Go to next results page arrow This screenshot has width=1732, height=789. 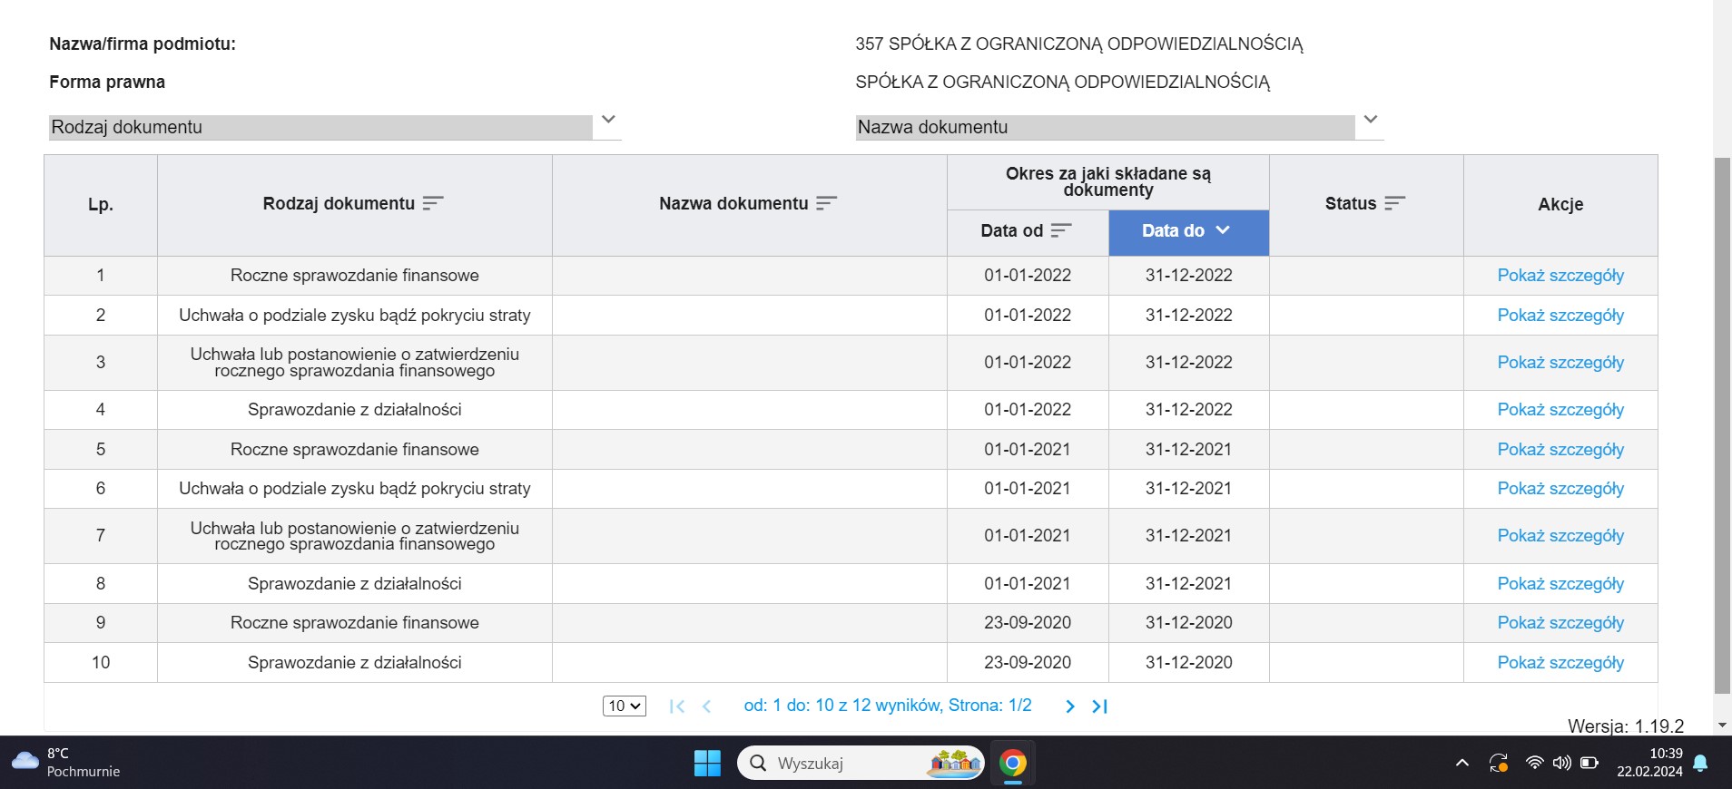coord(1070,706)
